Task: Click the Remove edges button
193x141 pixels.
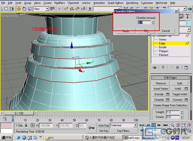Action: tap(161, 83)
